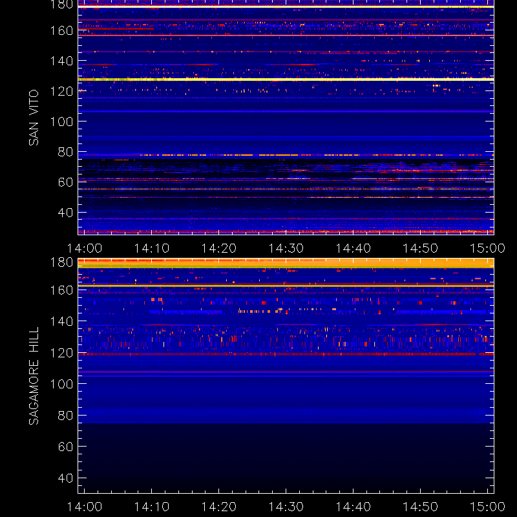Viewport: 517px width, 517px height.
Task: Click San Vito plot's 14:50 time label
Action: (421, 248)
